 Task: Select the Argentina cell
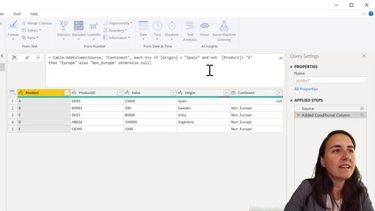(x=203, y=122)
